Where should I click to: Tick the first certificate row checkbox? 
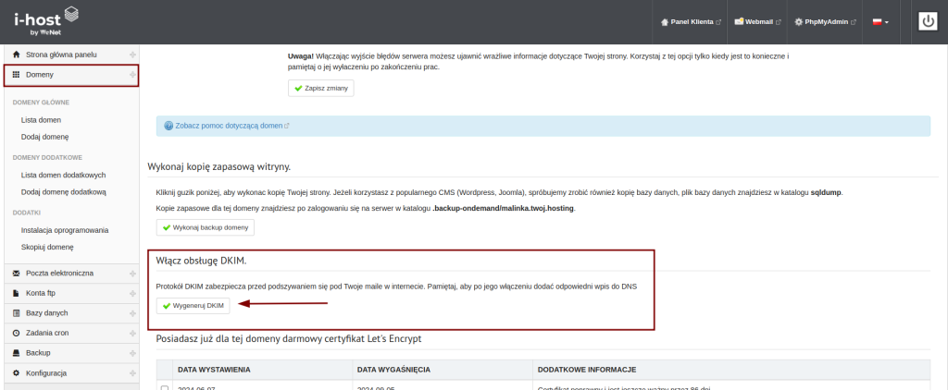point(165,388)
